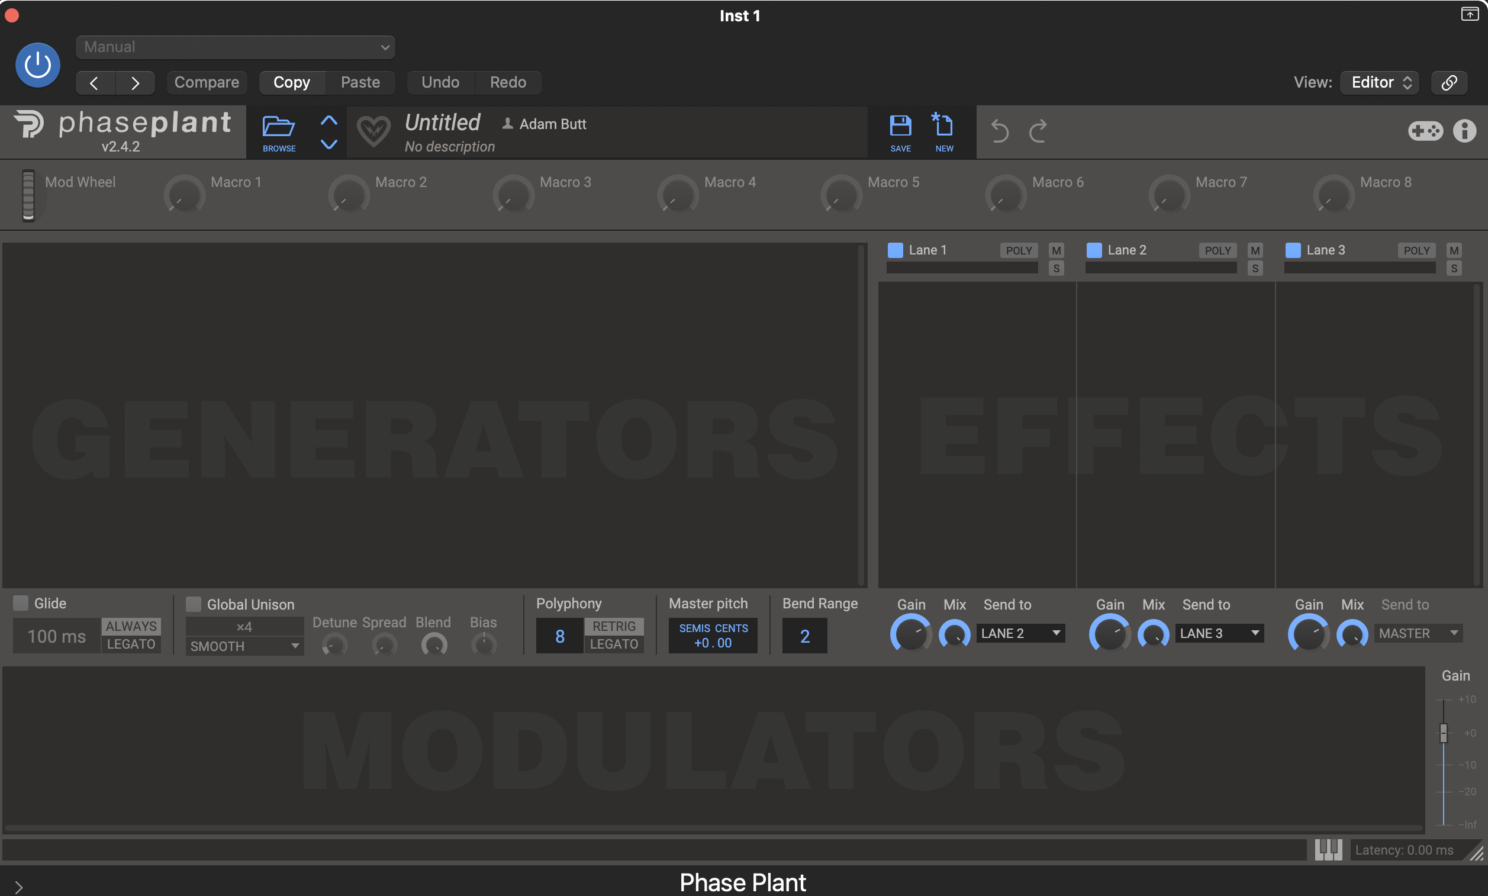Select LEGATO polyphony mode
Screen dimensions: 1488x896
pyautogui.click(x=614, y=644)
